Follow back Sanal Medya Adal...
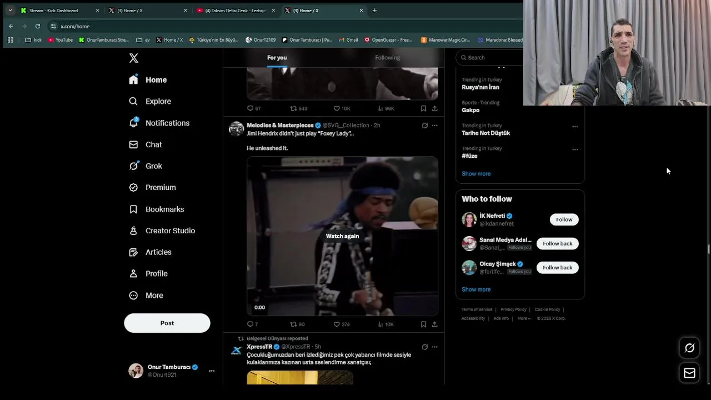 (557, 243)
